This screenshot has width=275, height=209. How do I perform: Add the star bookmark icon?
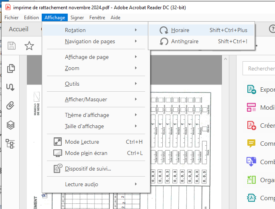pyautogui.click(x=29, y=46)
